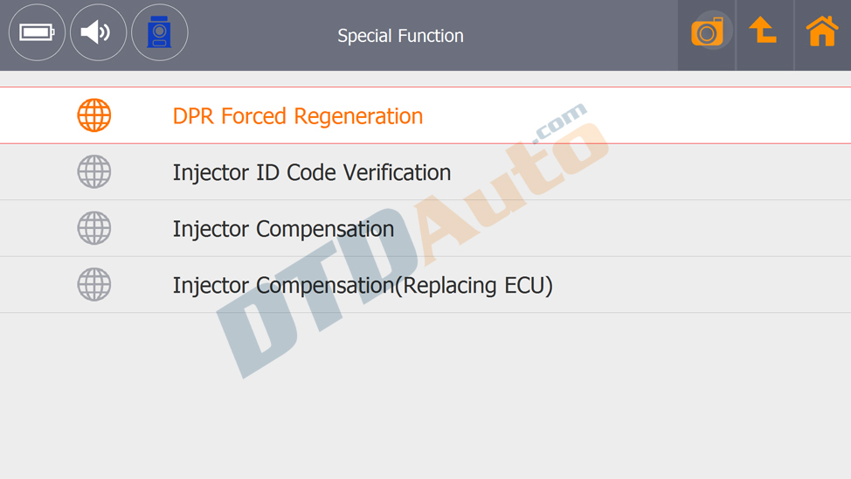Screen dimensions: 851x479
Task: Choose the Injector Compensation function
Action: [x=283, y=229]
